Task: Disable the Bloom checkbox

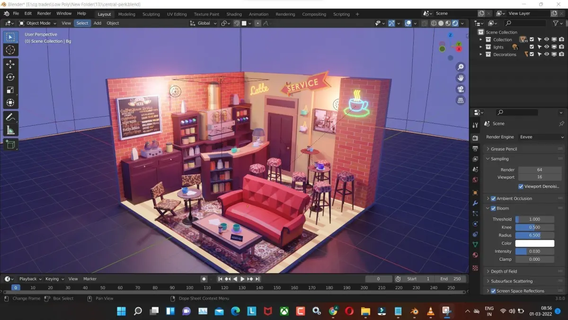Action: (x=493, y=209)
